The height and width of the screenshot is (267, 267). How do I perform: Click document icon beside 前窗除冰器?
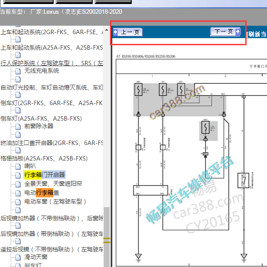tap(18, 126)
